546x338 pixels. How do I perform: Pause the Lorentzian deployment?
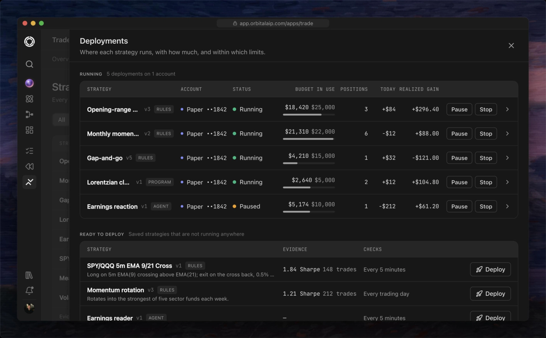tap(459, 182)
